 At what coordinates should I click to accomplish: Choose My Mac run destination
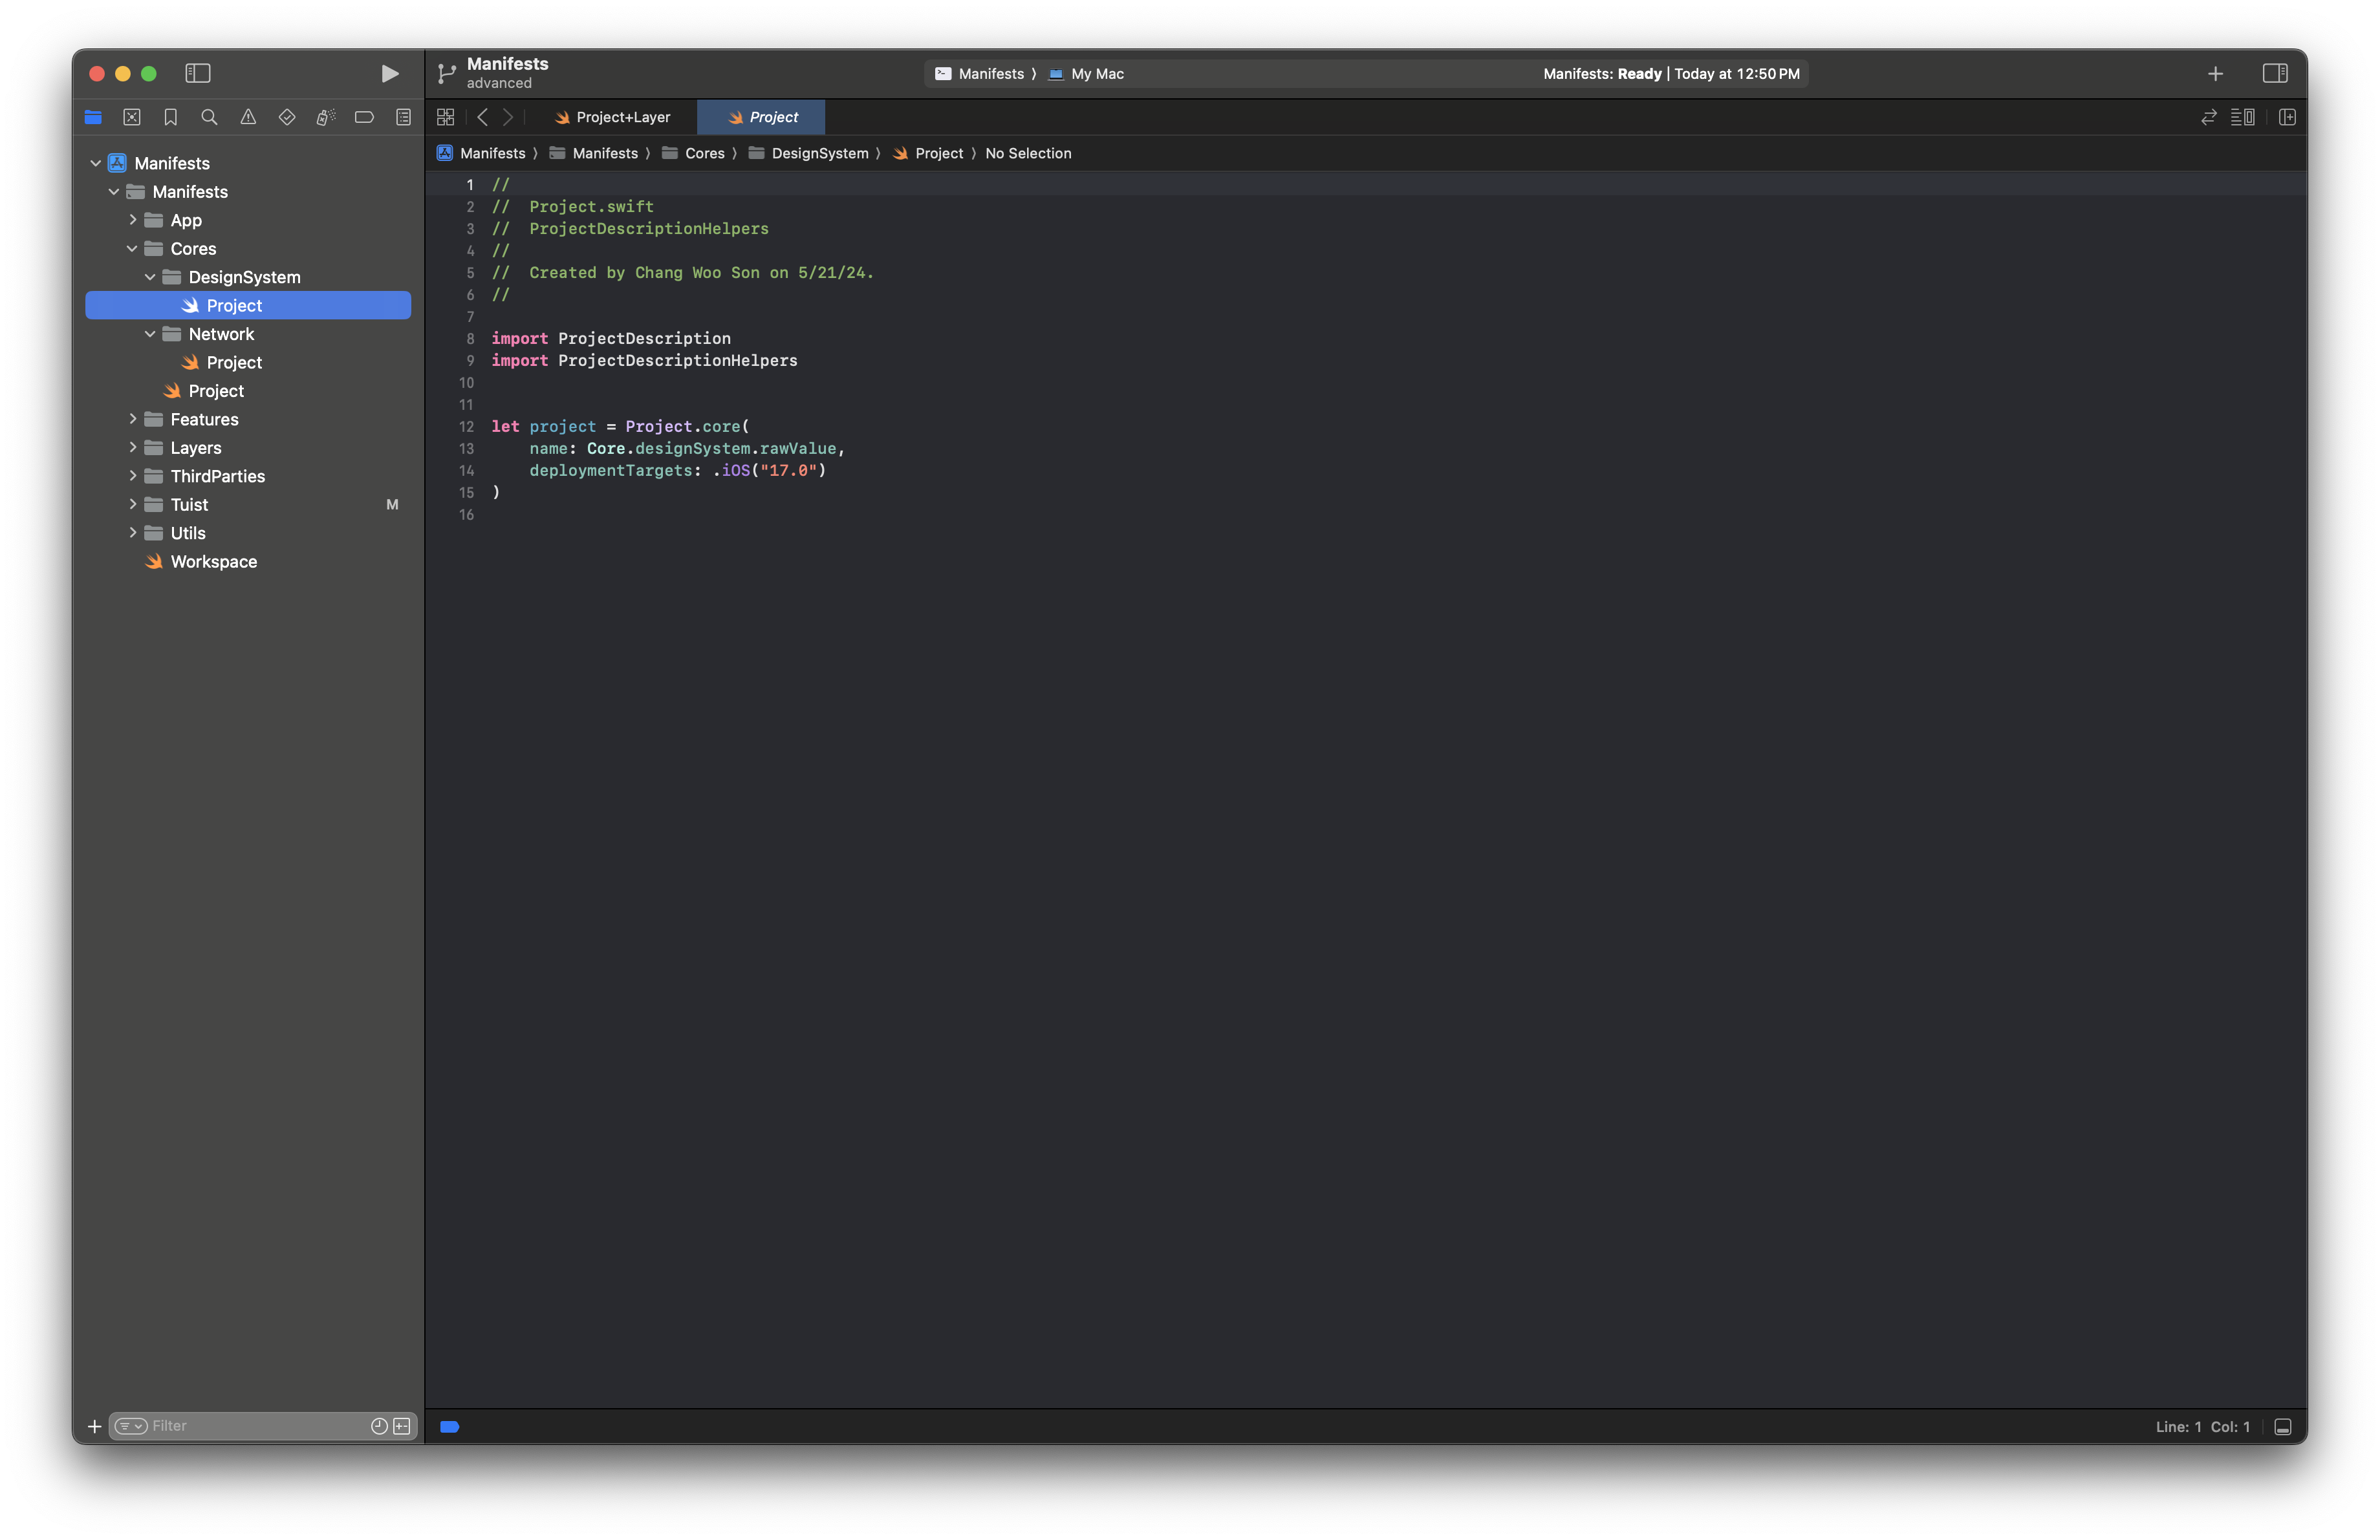tap(1086, 74)
